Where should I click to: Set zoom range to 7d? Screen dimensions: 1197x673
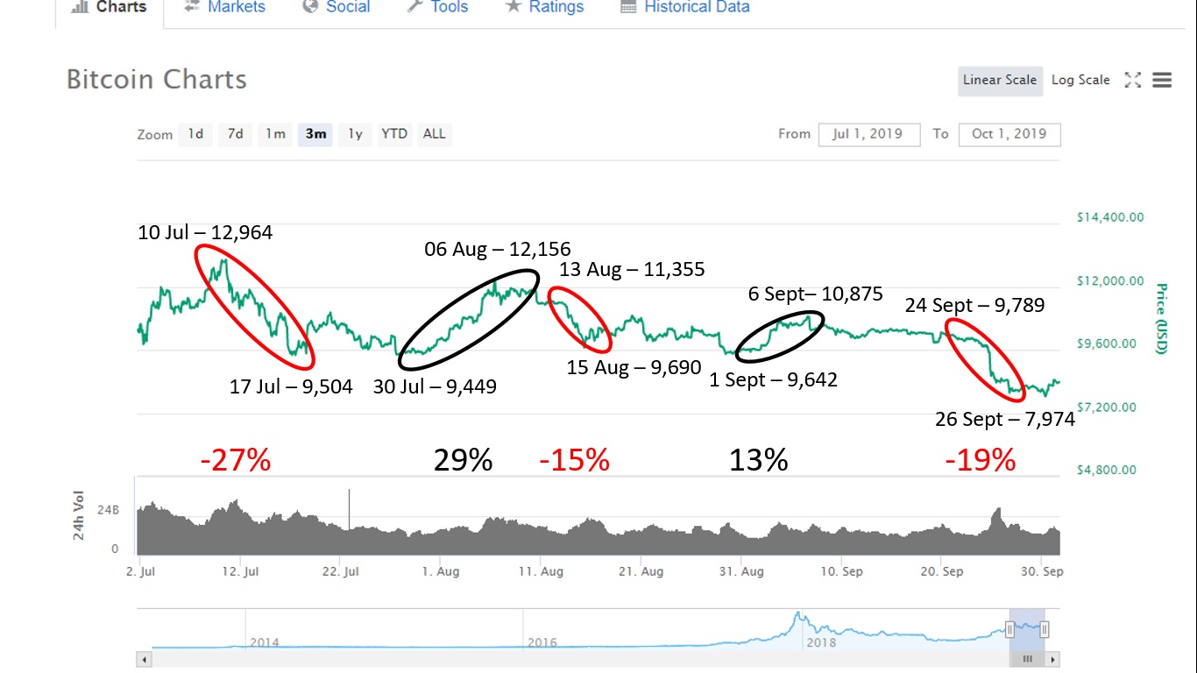tap(235, 134)
